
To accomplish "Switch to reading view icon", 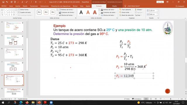I will pyautogui.click(x=156, y=99).
